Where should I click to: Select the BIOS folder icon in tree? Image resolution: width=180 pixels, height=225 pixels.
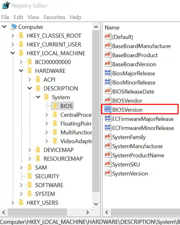point(55,106)
